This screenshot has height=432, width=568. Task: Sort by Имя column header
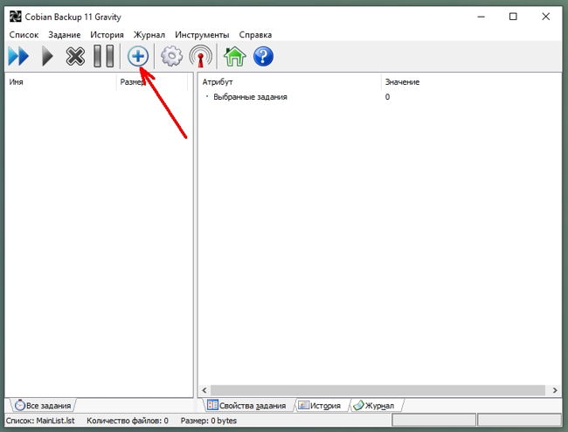61,82
